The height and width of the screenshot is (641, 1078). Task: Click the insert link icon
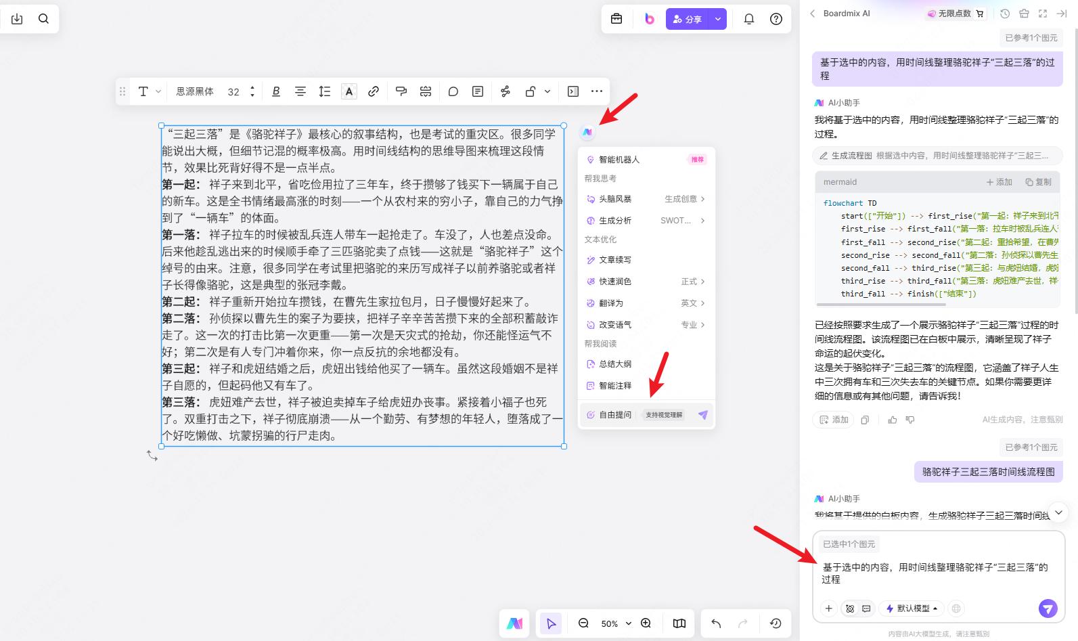click(x=373, y=91)
